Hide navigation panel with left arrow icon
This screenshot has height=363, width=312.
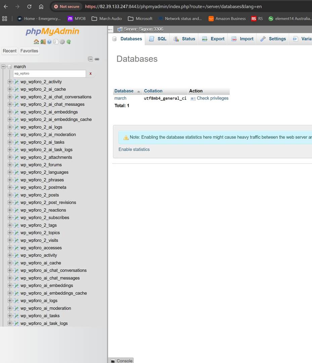coord(110,29)
